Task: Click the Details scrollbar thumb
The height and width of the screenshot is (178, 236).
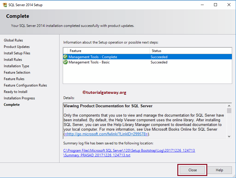Action: [229, 110]
